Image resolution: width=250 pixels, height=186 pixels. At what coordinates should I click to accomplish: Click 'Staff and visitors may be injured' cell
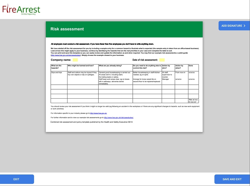coord(83,78)
